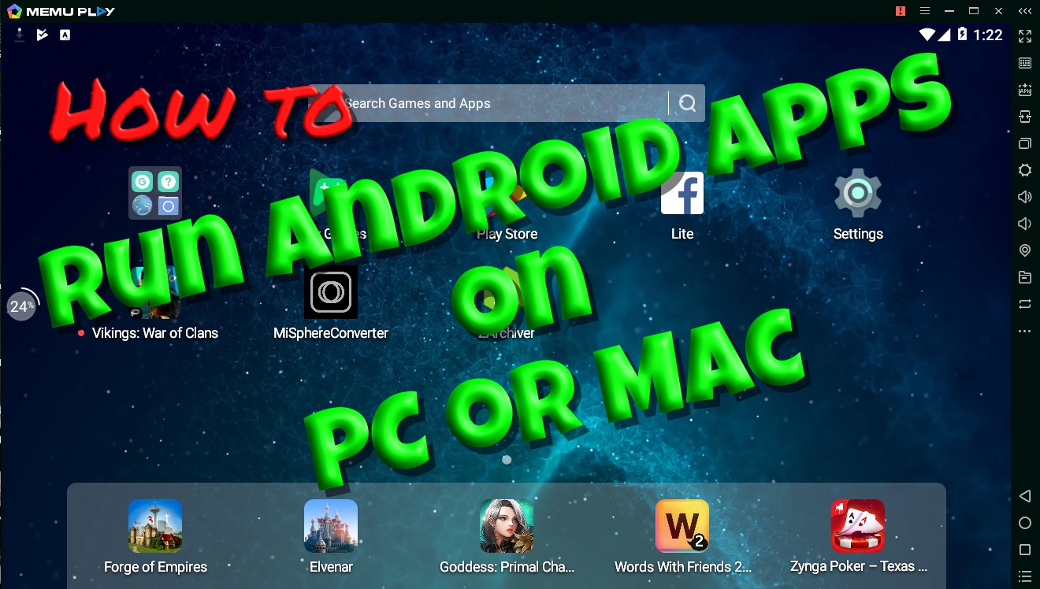Open the Google apps folder on the home screen
Image resolution: width=1040 pixels, height=589 pixels.
155,192
